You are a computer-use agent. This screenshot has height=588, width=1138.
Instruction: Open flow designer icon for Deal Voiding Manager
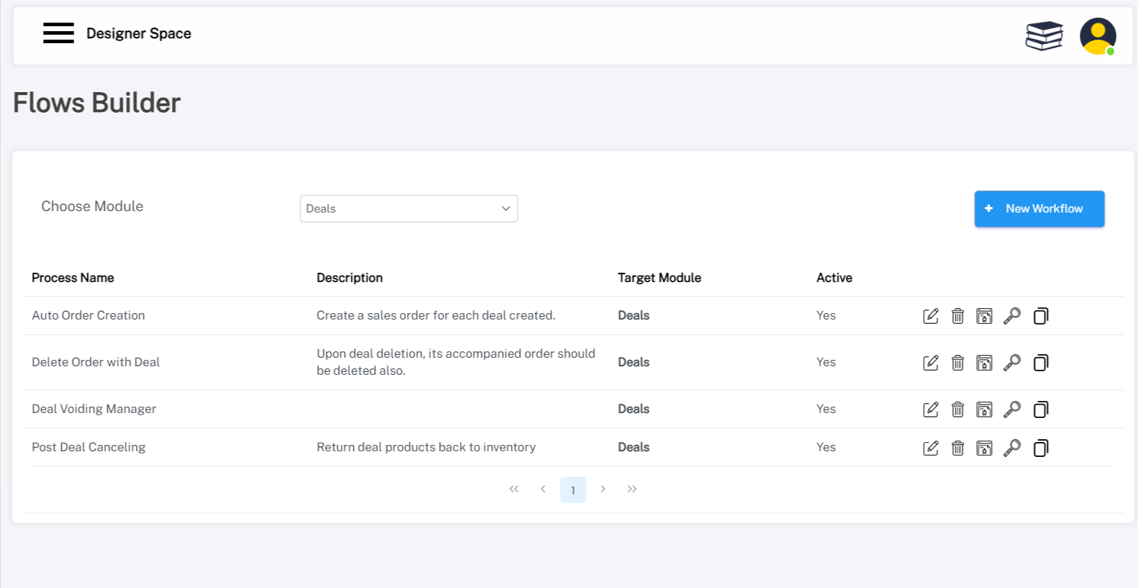984,409
